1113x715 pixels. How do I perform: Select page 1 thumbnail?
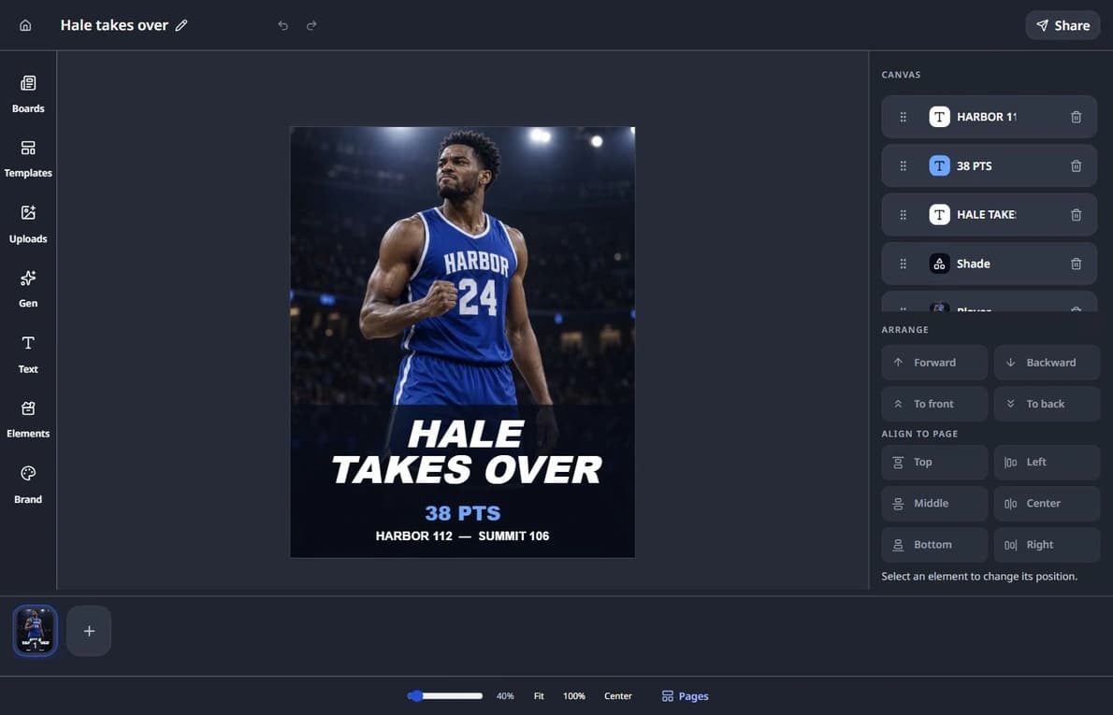coord(35,631)
